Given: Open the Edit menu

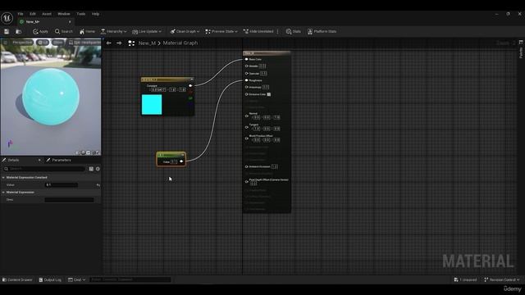Looking at the screenshot, I should click(x=33, y=14).
